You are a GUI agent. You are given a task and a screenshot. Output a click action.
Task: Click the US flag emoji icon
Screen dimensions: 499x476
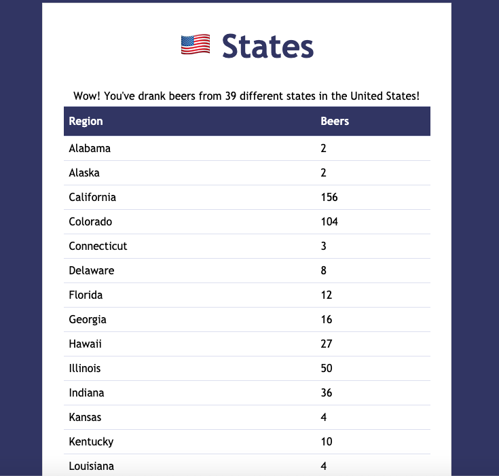point(195,45)
